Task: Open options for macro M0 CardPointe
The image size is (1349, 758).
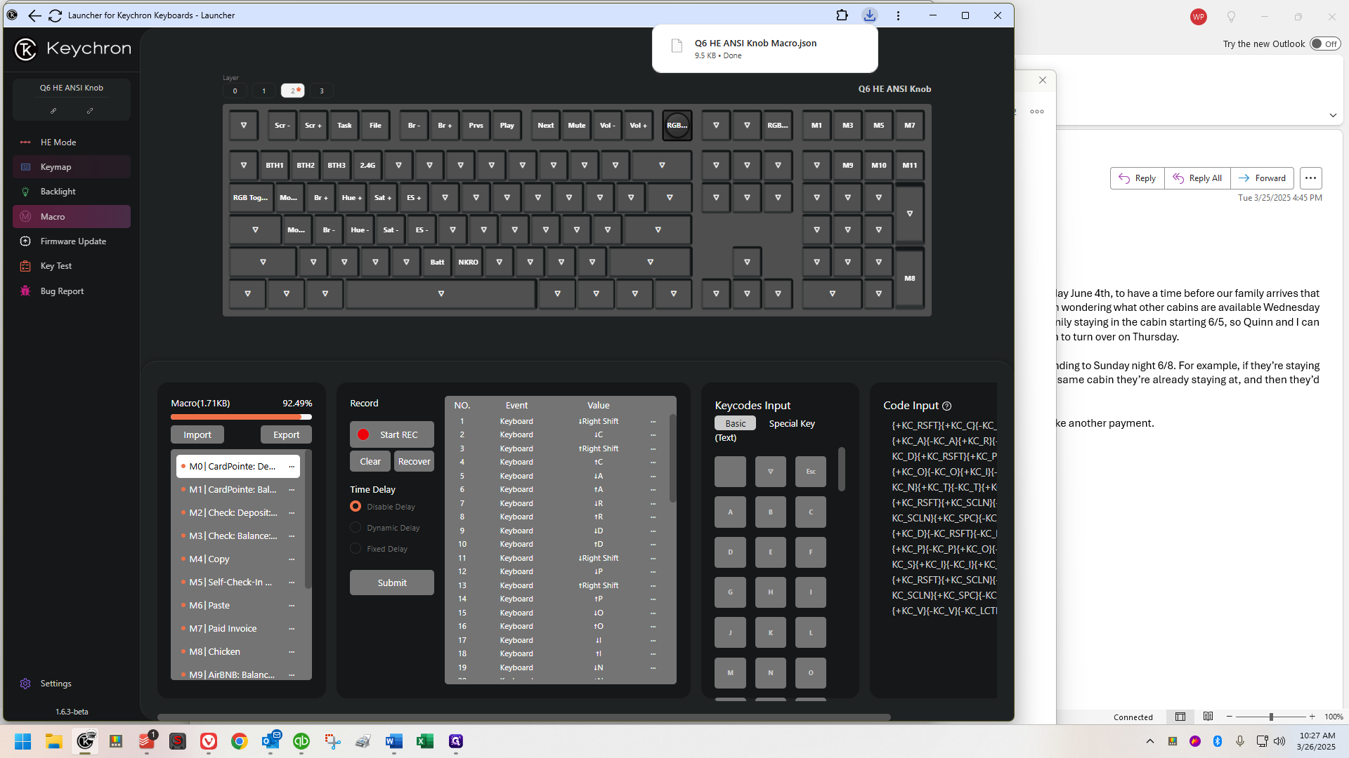Action: coord(292,467)
